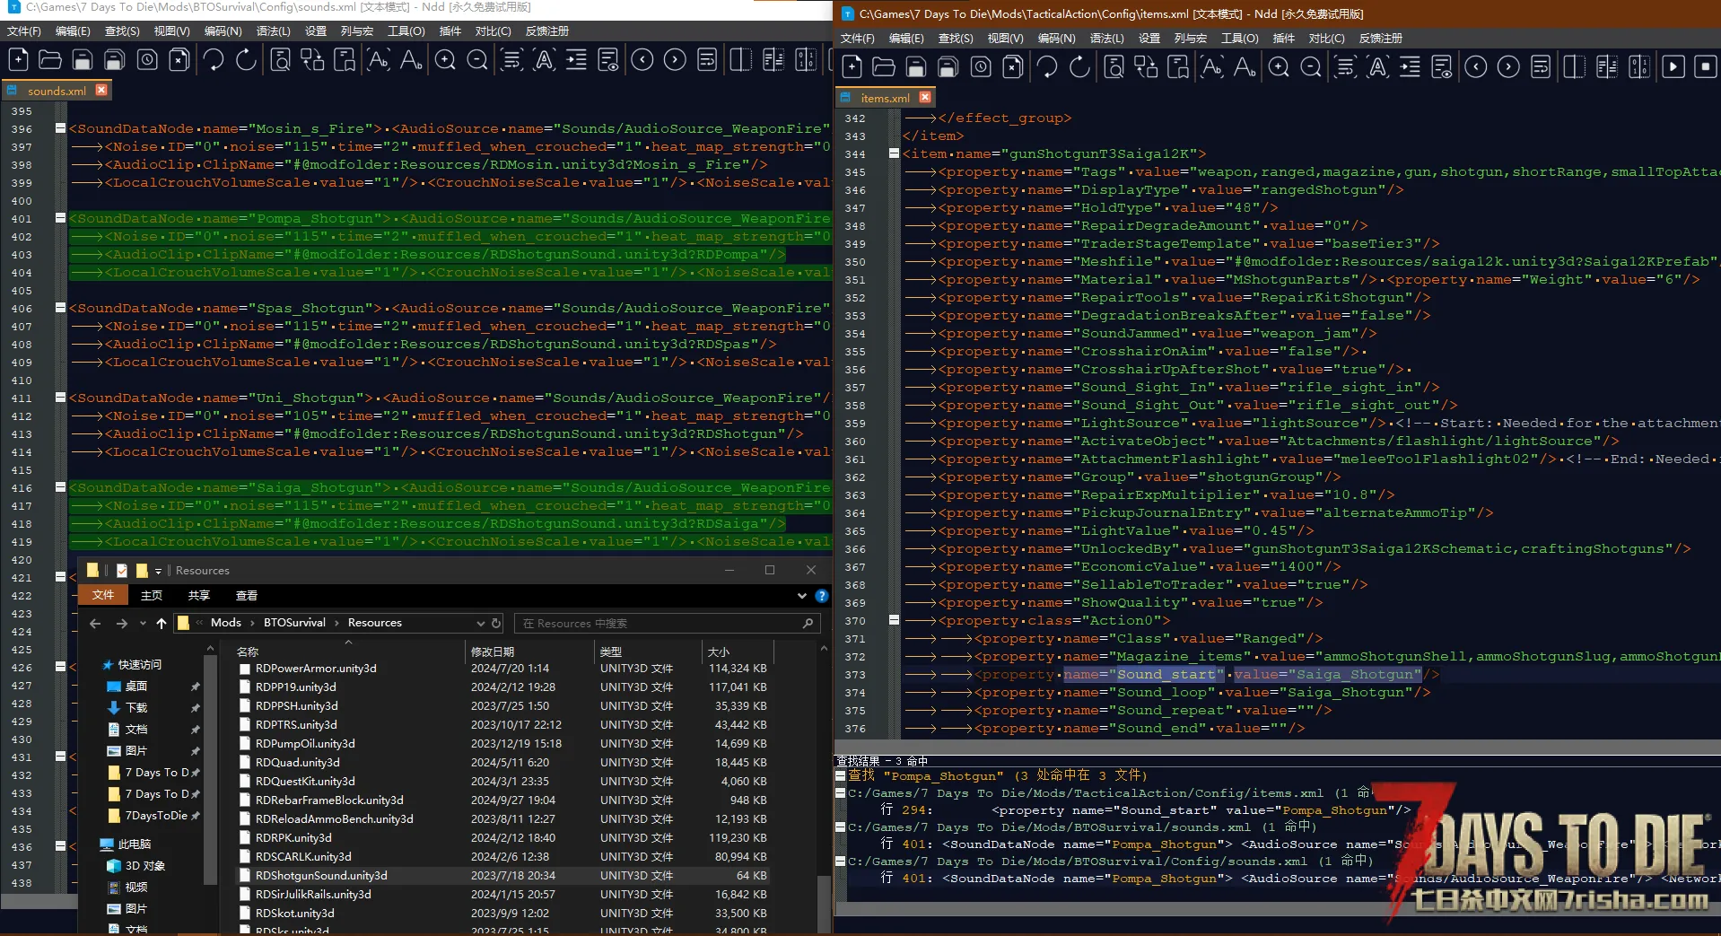Close the items.xml tab
Screen dimensions: 1721x936
point(925,97)
